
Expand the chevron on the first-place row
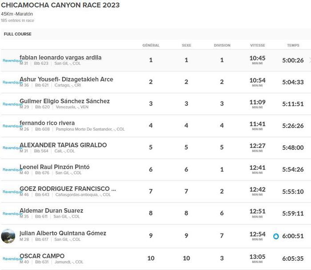(309, 60)
